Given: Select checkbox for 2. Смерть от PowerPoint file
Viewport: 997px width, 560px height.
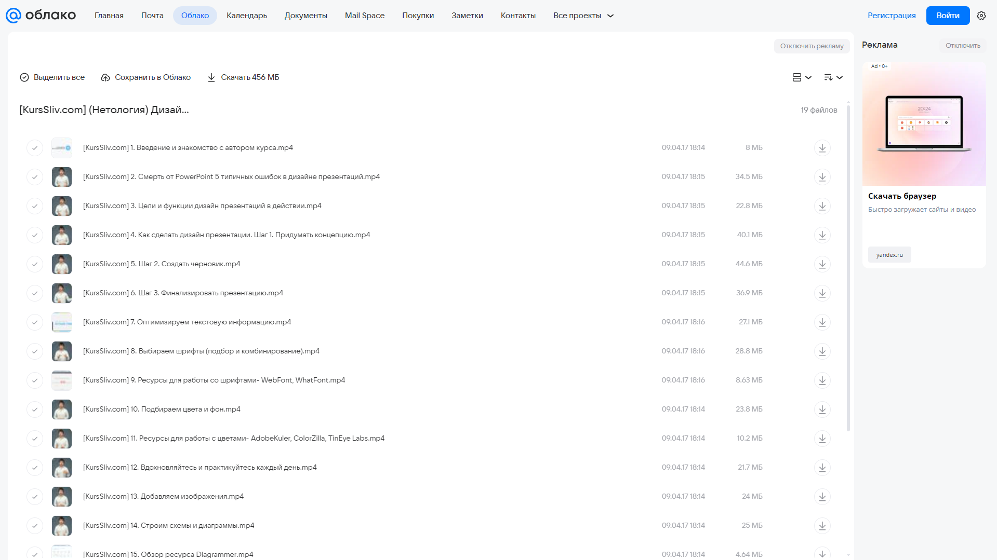Looking at the screenshot, I should coord(35,177).
